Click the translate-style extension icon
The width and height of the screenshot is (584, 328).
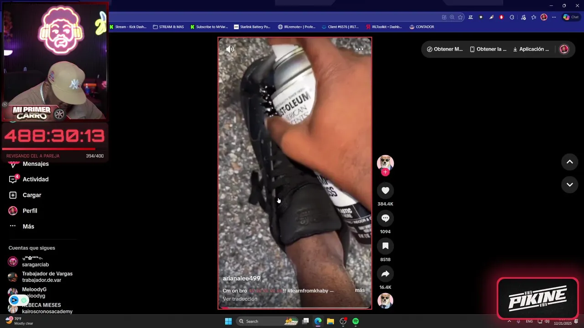coord(470,17)
